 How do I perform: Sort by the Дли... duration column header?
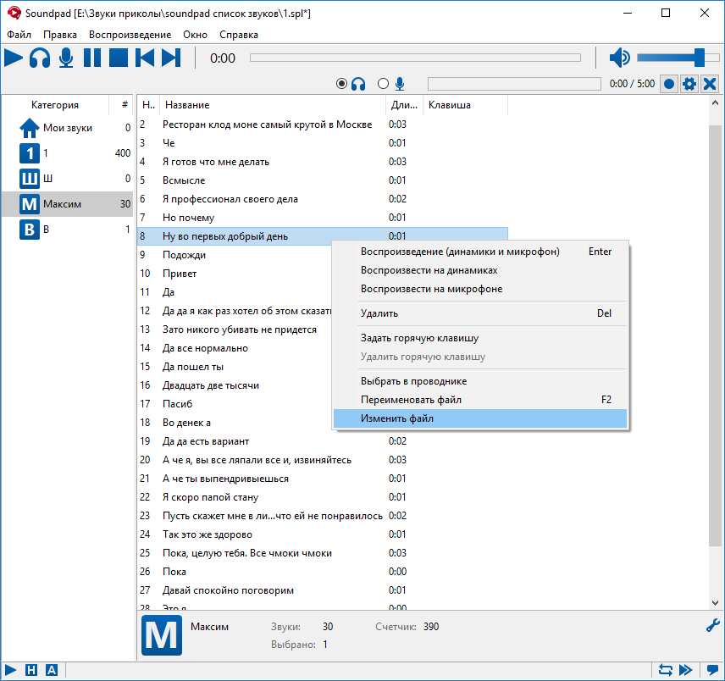point(404,105)
